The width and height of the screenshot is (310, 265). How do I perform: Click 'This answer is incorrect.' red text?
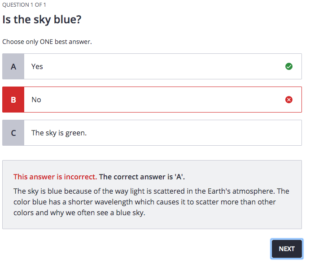tap(55, 176)
